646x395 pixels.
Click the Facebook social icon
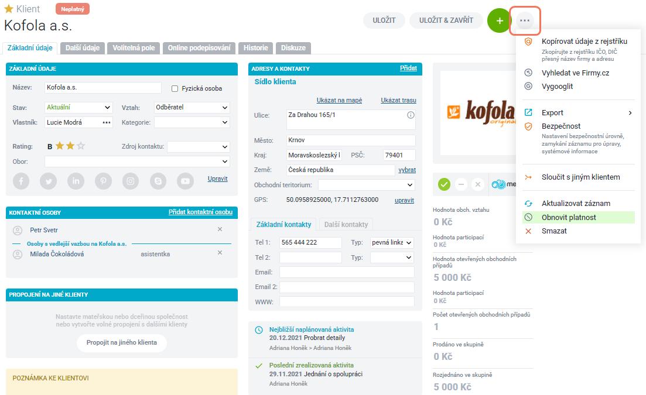pyautogui.click(x=21, y=181)
